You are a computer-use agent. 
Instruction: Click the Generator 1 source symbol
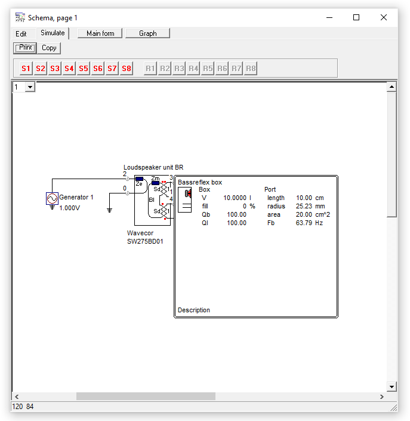[x=53, y=198]
